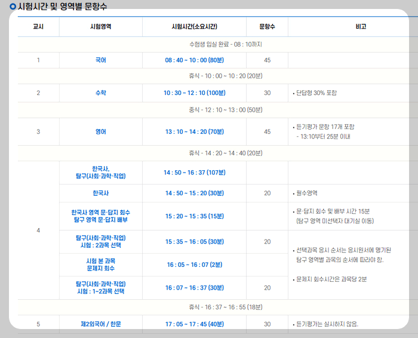Select the '시험 : 1~2과목 선택' cell
The width and height of the screenshot is (418, 338).
tap(101, 288)
